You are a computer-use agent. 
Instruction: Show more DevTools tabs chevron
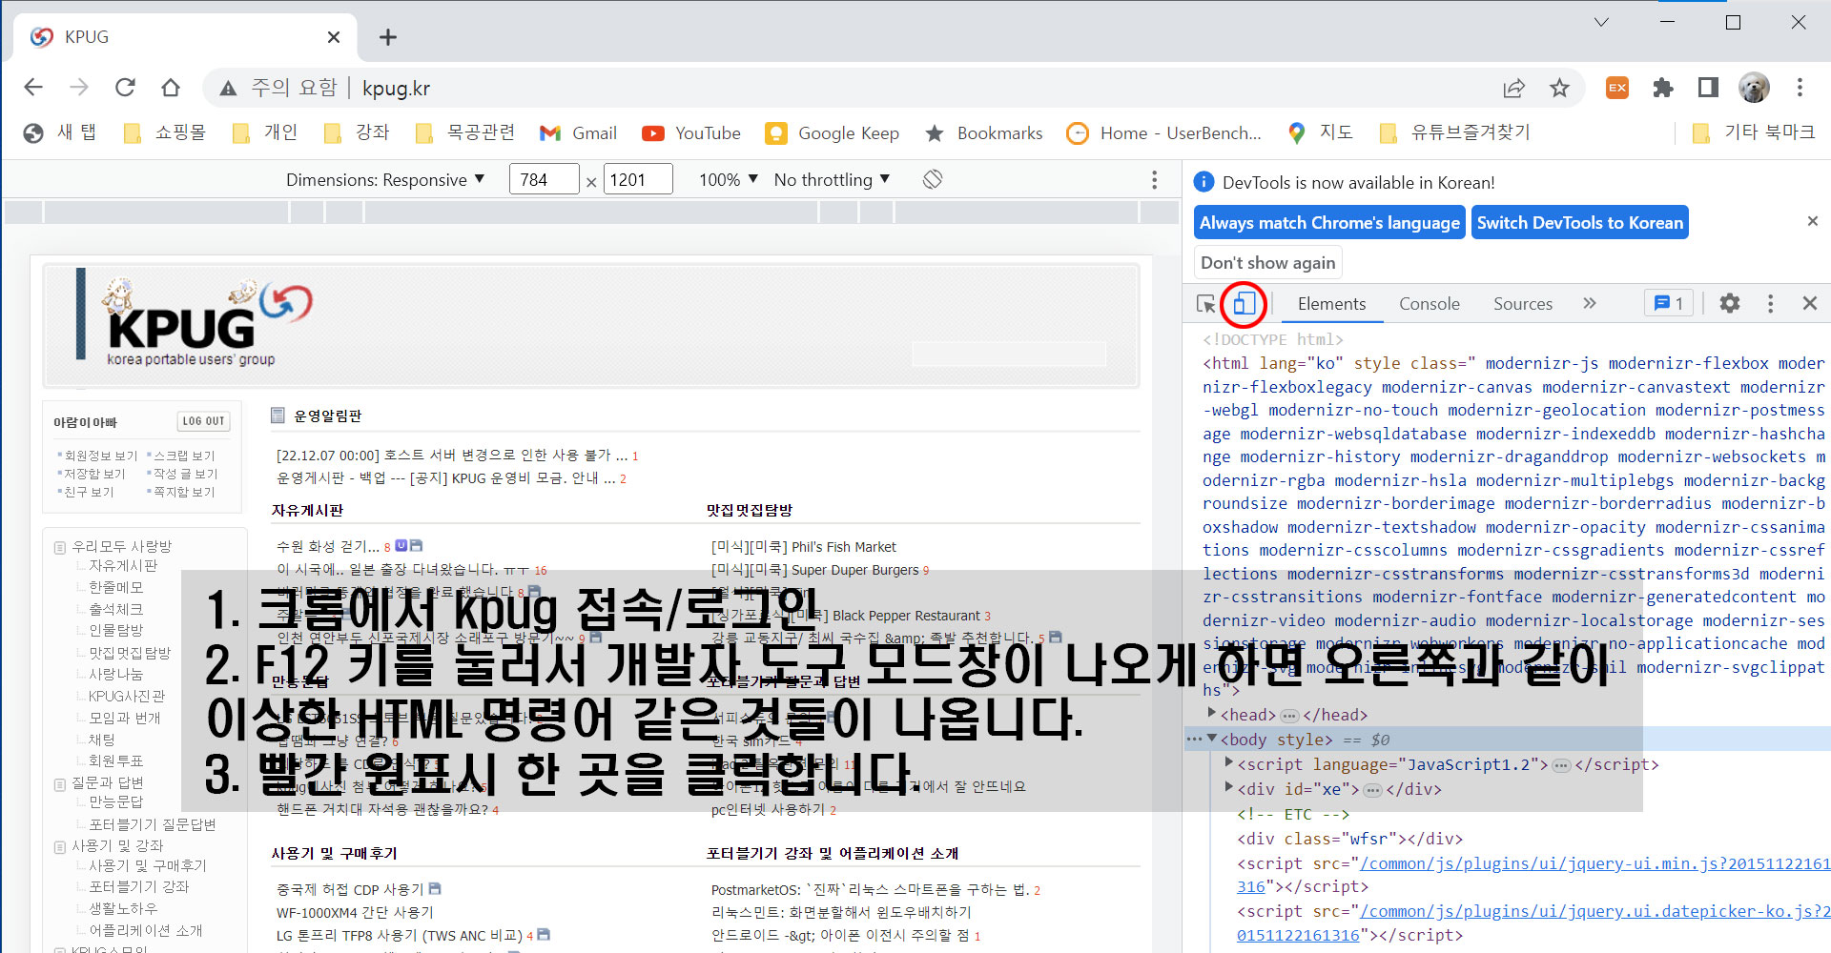point(1590,303)
